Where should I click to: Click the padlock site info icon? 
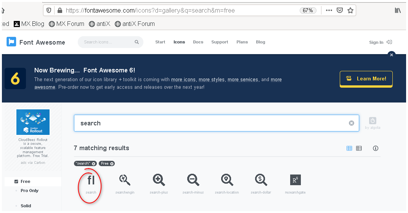tap(60, 10)
